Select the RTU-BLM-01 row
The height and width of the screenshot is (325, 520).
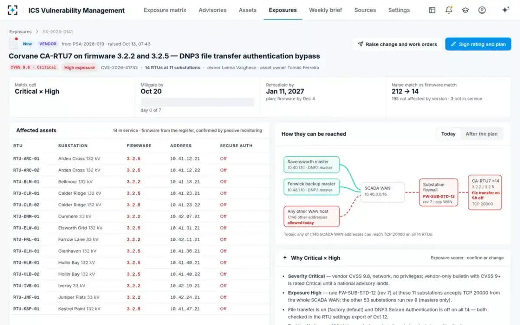pos(140,182)
